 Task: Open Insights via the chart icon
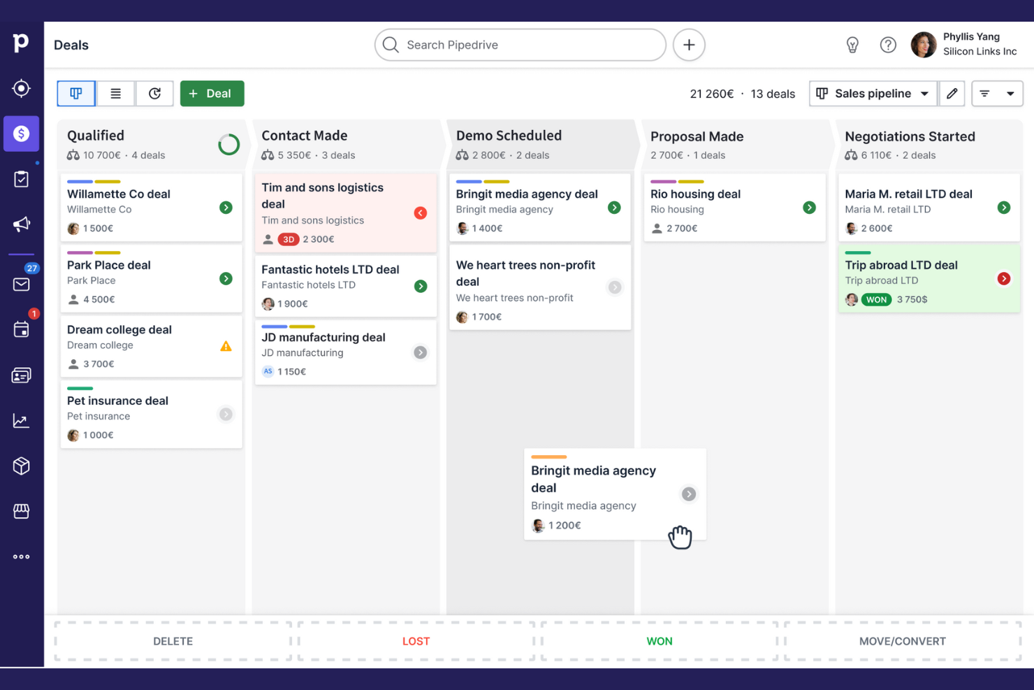[21, 420]
